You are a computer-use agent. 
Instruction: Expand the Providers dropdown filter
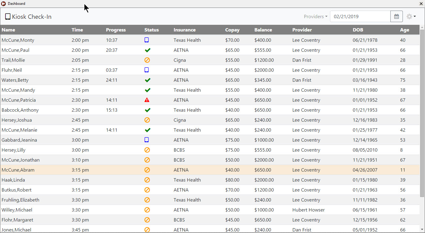tap(316, 17)
